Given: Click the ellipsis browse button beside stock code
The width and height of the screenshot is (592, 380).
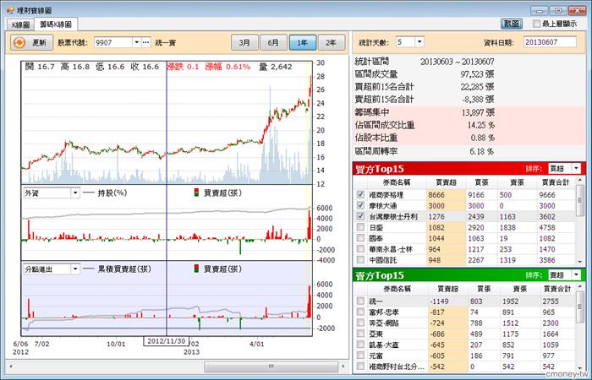Looking at the screenshot, I should tap(146, 41).
